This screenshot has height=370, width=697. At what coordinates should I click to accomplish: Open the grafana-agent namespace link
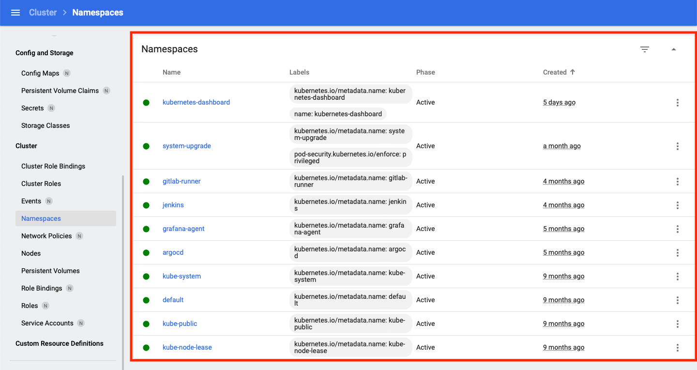click(183, 229)
